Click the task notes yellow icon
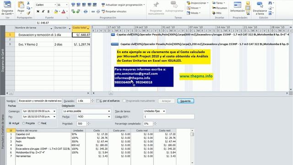This screenshot has height=165, width=293. [x=248, y=3]
